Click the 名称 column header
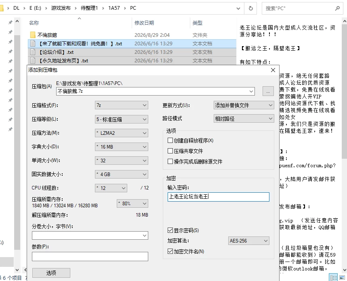Image resolution: width=347 pixels, height=281 pixels. pyautogui.click(x=34, y=23)
